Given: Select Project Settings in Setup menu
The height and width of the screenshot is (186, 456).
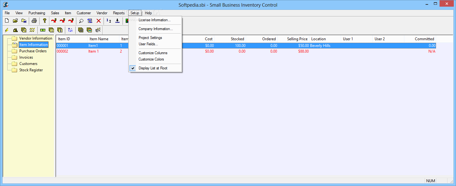Looking at the screenshot, I should (x=155, y=38).
